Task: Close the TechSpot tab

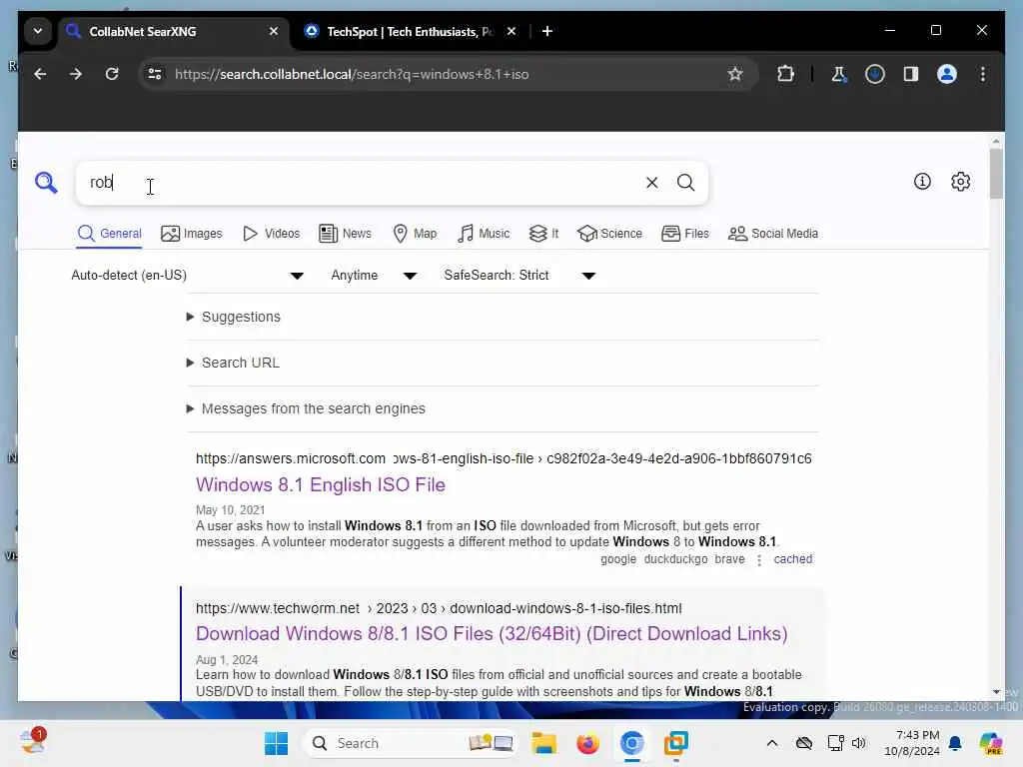Action: click(x=511, y=31)
